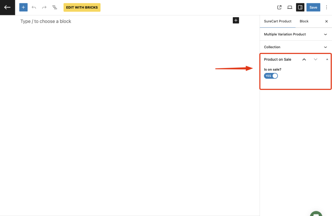Click the Edit with Bricks button

point(82,7)
